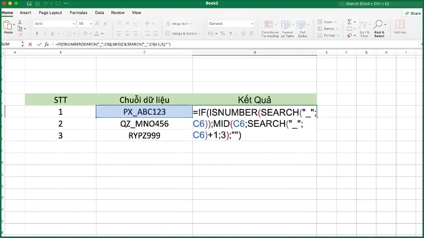Switch to the Home tab
424x238 pixels.
coord(7,13)
